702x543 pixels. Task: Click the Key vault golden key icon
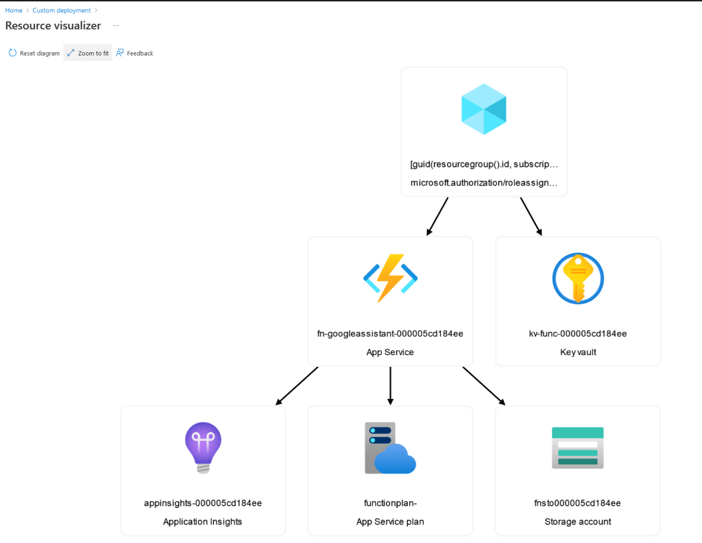click(578, 278)
